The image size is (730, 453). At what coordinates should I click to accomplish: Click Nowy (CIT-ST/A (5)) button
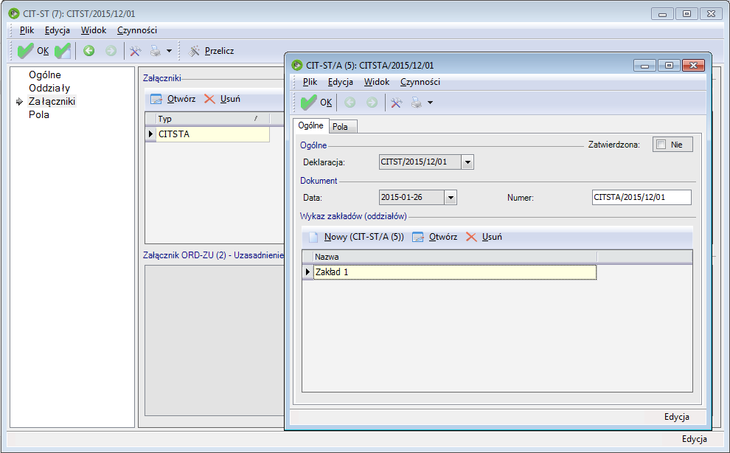click(x=357, y=237)
